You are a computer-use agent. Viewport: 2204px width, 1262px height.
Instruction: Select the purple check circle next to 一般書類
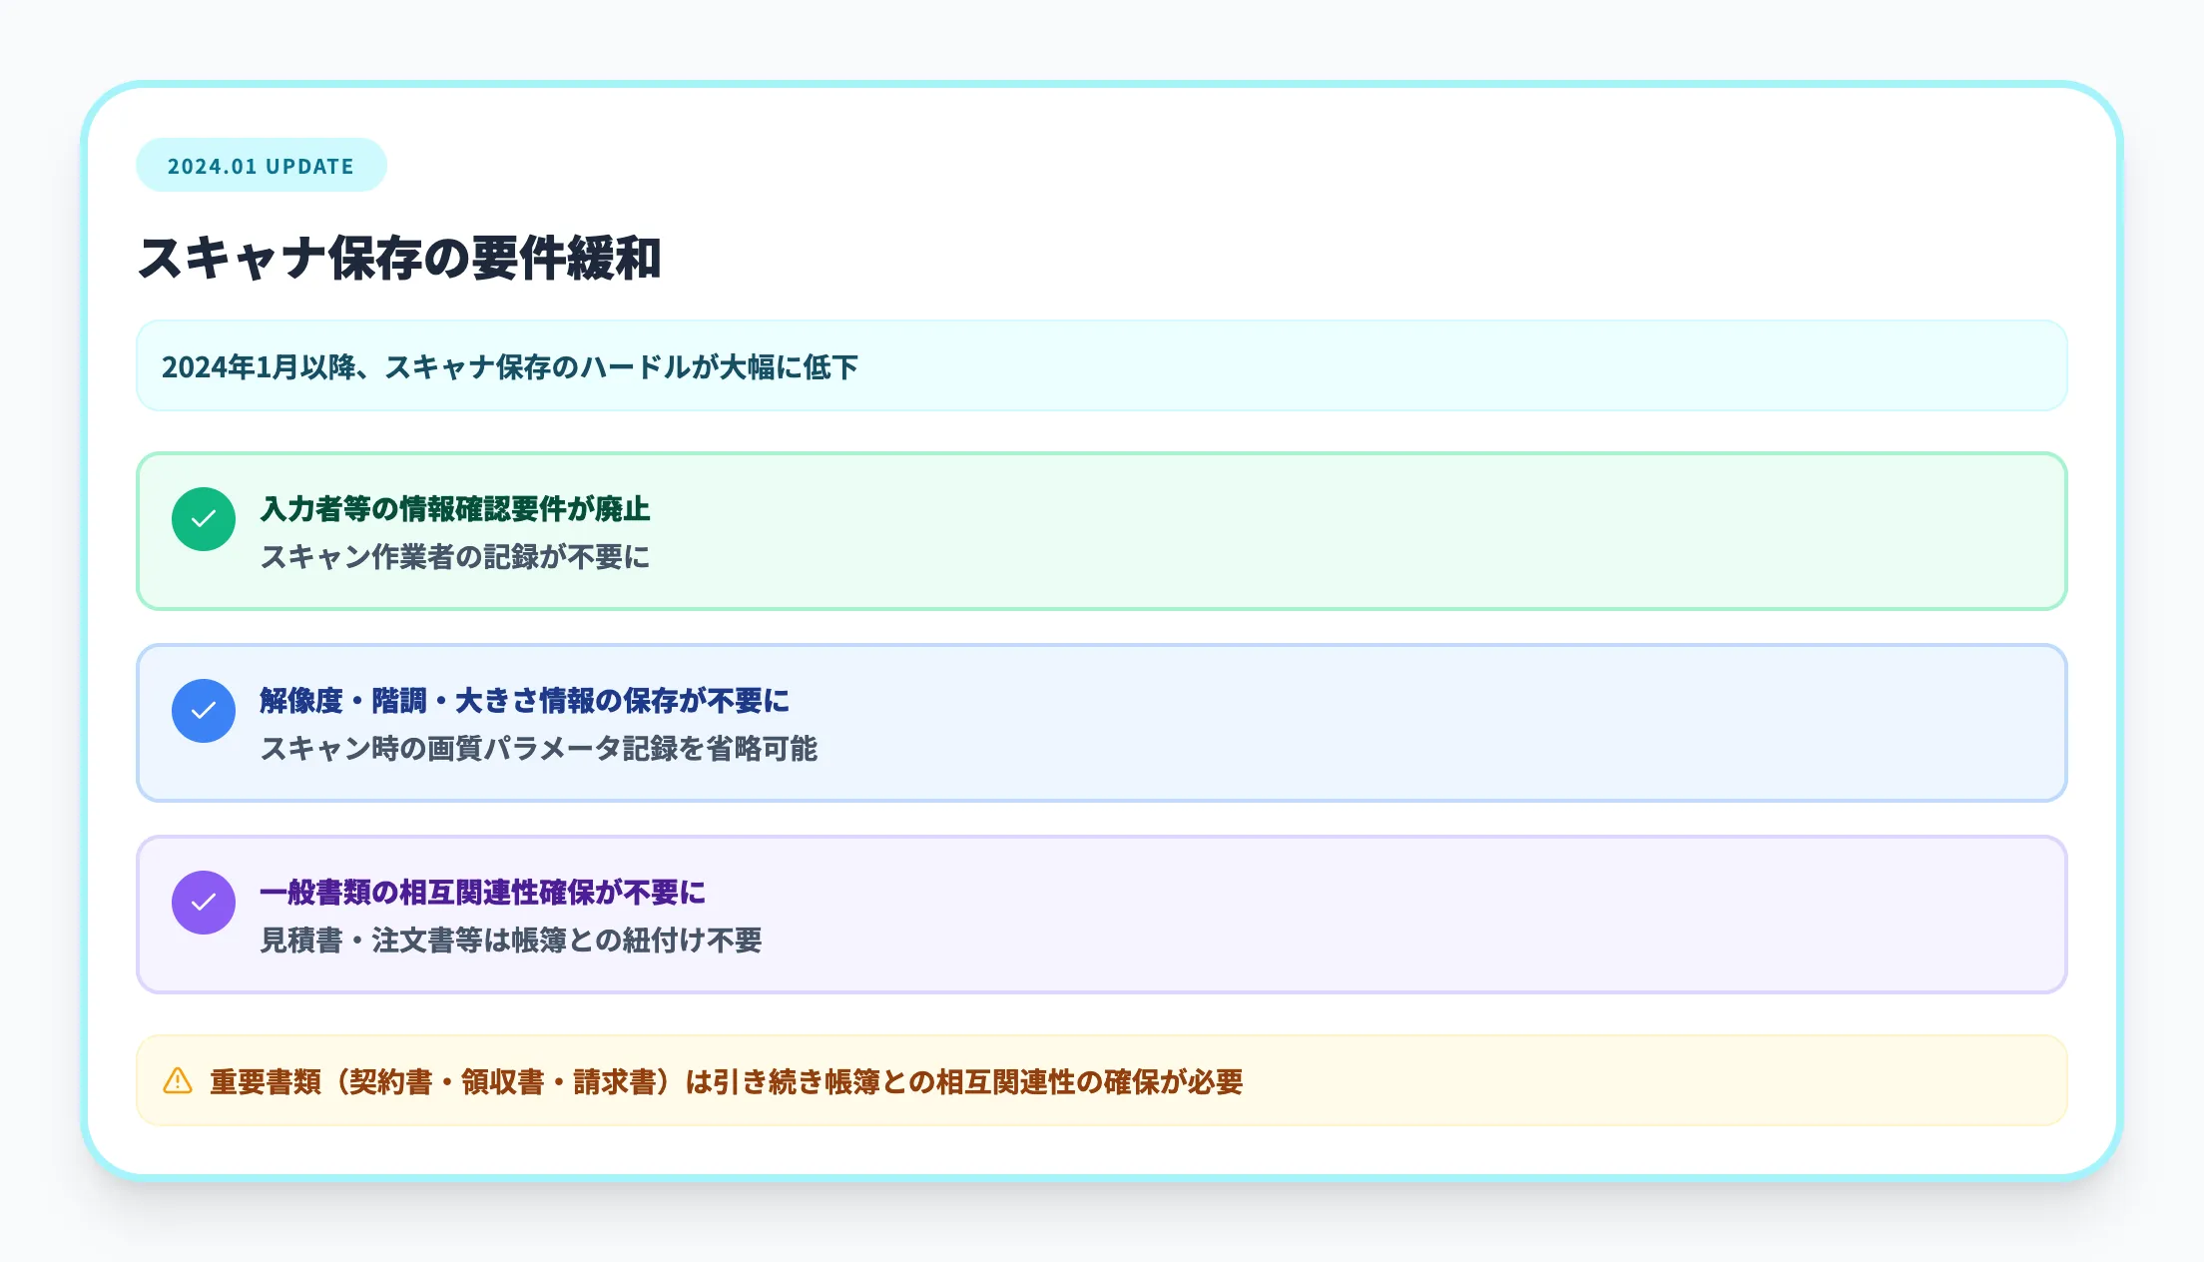click(204, 903)
